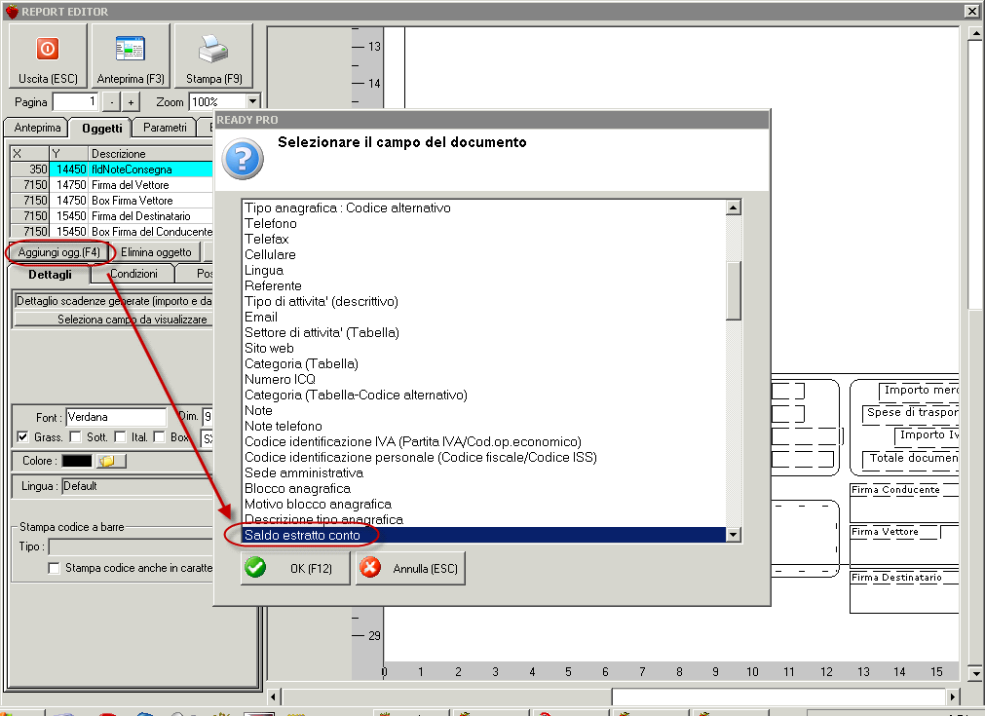Open the Lingua Default dropdown

137,486
